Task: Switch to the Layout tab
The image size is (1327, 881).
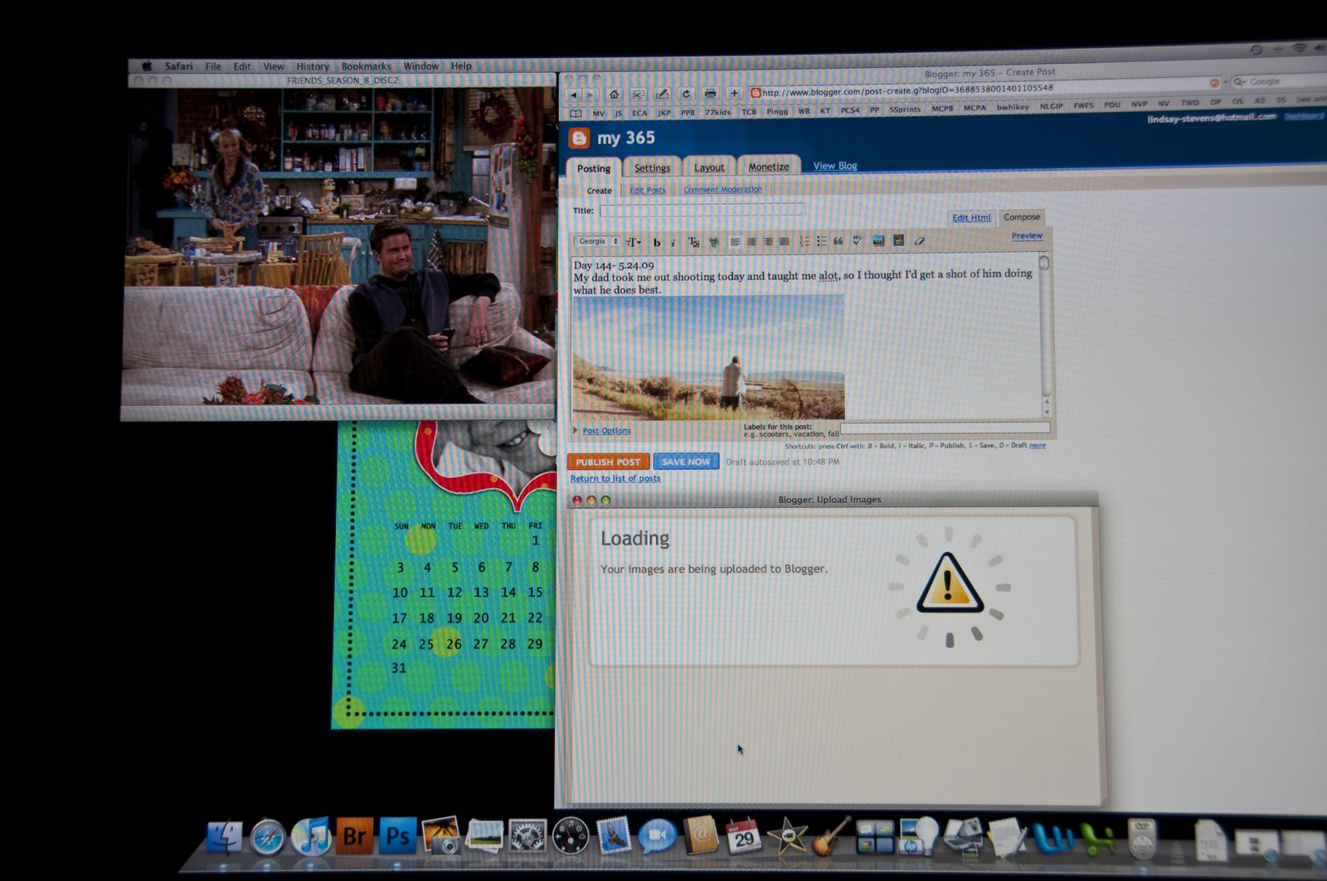Action: point(709,167)
